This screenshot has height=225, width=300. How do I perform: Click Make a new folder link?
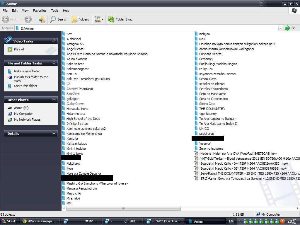pyautogui.click(x=27, y=71)
